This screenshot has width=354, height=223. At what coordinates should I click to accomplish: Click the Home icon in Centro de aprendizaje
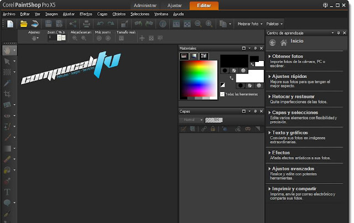[x=284, y=43]
